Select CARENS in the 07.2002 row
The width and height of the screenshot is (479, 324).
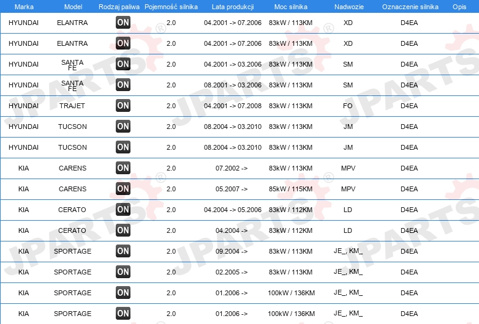coord(72,168)
